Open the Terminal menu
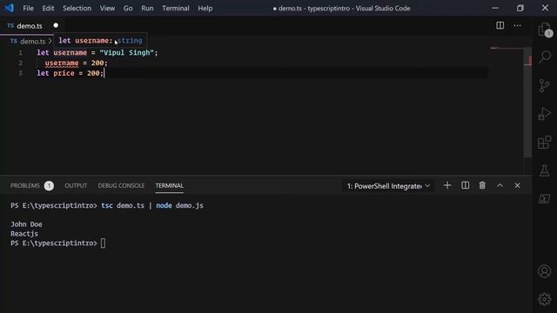The width and height of the screenshot is (557, 313). tap(176, 8)
